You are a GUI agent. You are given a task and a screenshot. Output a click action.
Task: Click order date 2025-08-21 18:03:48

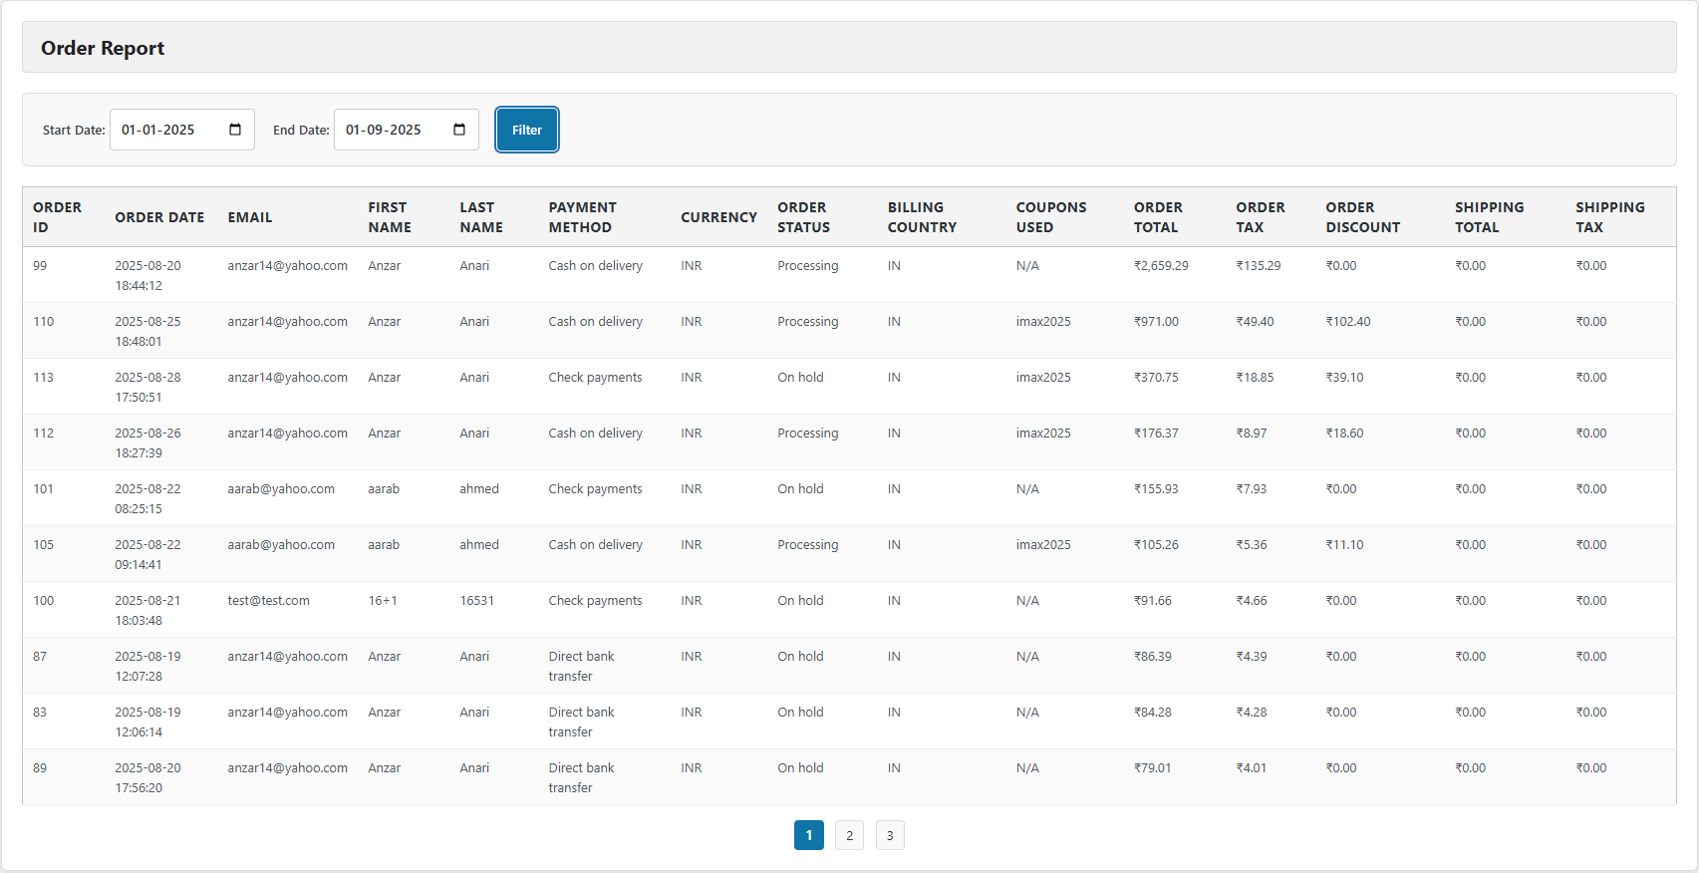click(147, 611)
